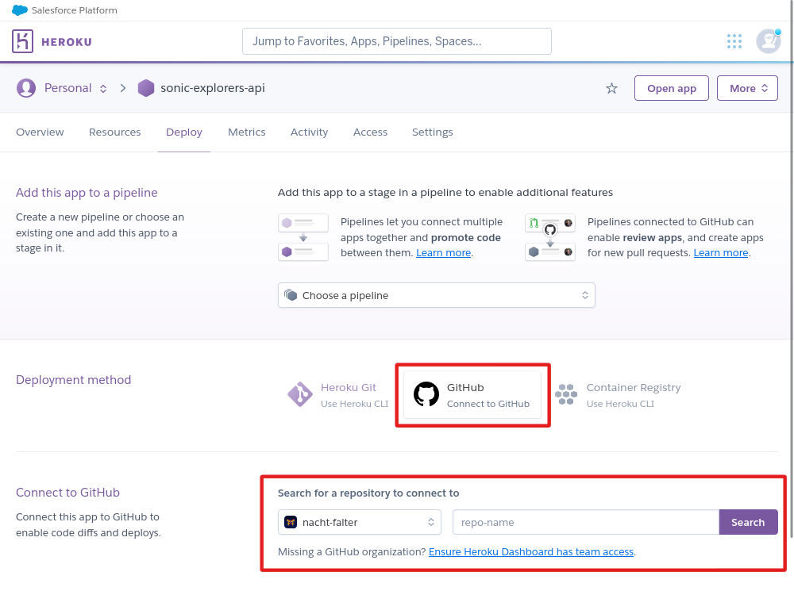
Task: Click the nacht-falter organization avatar icon
Action: (290, 522)
